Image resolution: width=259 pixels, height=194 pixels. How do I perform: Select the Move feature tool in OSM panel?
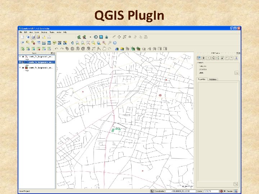pyautogui.click(x=204, y=58)
